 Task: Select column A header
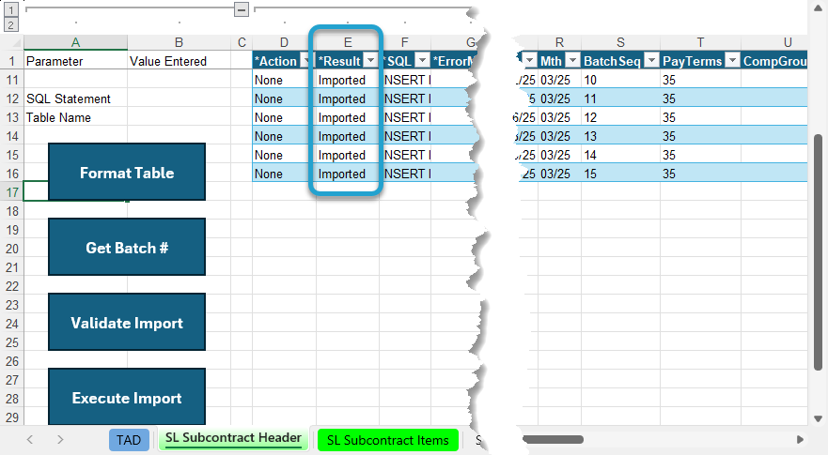[x=75, y=43]
